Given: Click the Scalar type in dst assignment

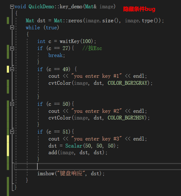Looking at the screenshot, I should coord(74,146).
